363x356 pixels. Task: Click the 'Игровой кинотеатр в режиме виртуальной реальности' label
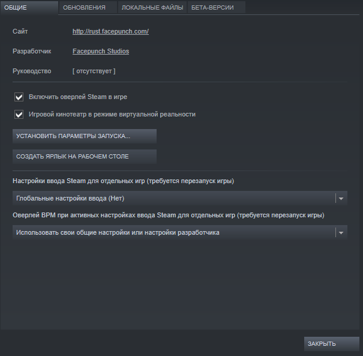point(112,115)
